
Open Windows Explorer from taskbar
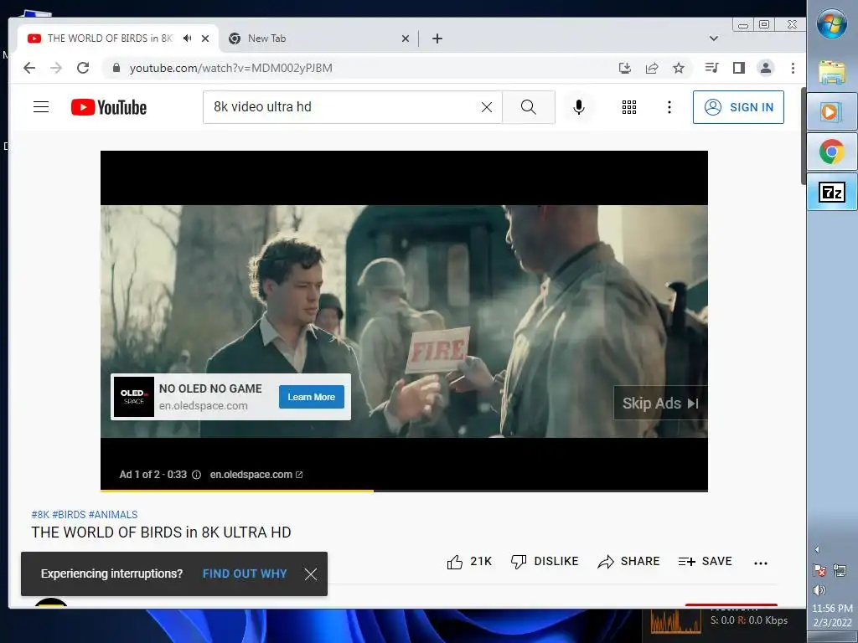click(x=832, y=71)
